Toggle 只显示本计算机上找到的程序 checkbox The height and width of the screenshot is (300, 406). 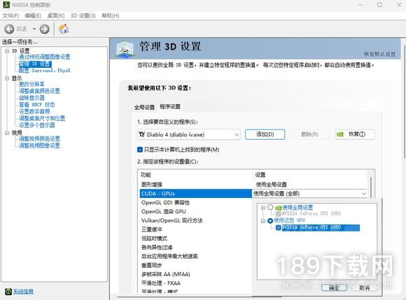[x=140, y=150]
